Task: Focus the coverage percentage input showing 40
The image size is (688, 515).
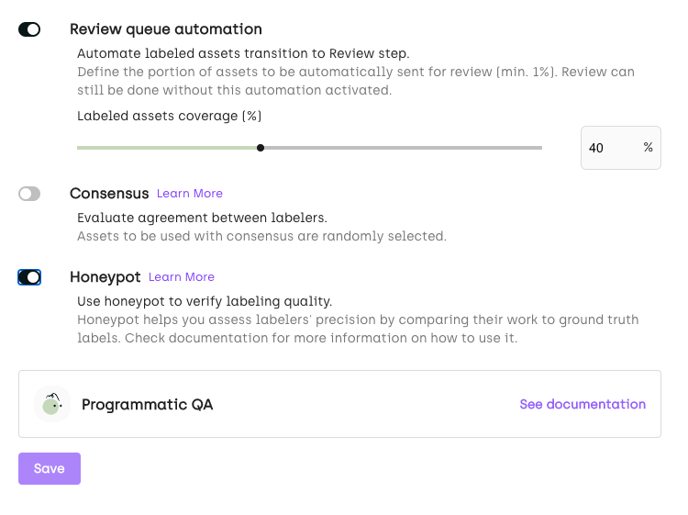Action: [605, 148]
